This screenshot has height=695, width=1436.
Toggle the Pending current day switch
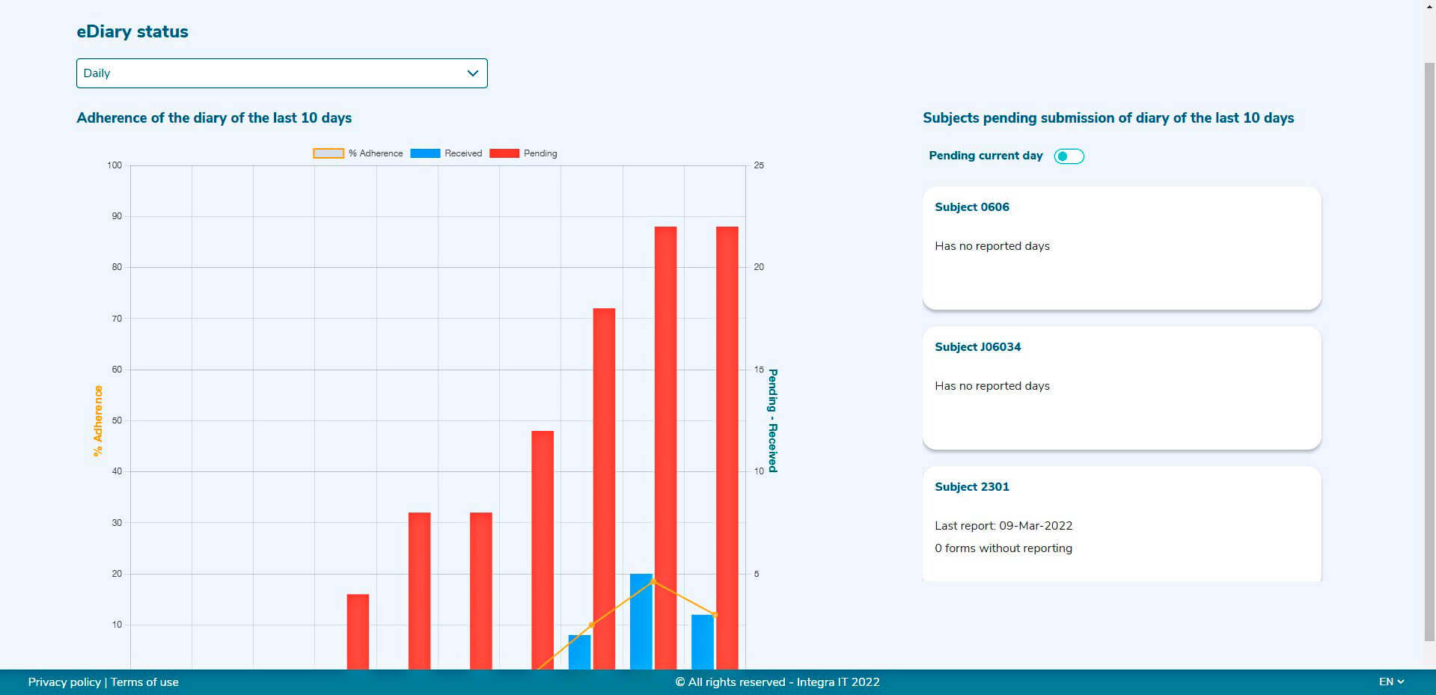click(1069, 156)
